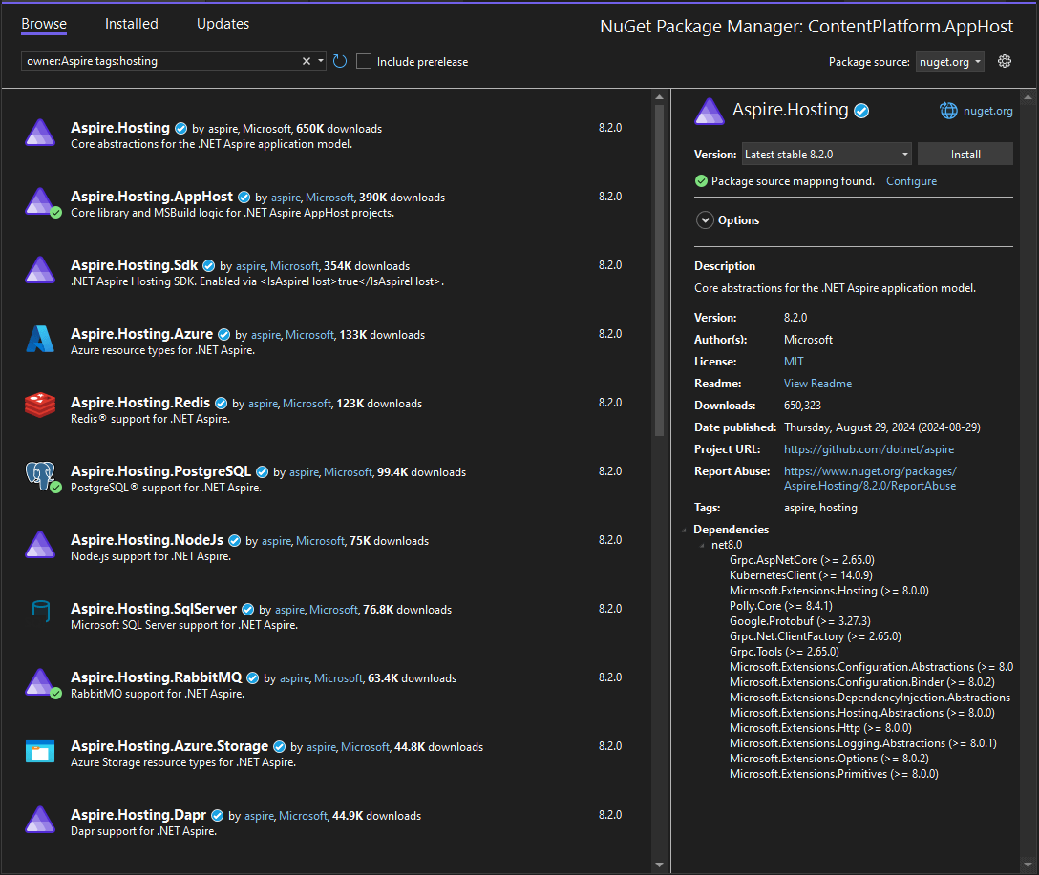Viewport: 1039px width, 875px height.
Task: Click the Aspire.Hosting package icon
Action: coord(39,133)
